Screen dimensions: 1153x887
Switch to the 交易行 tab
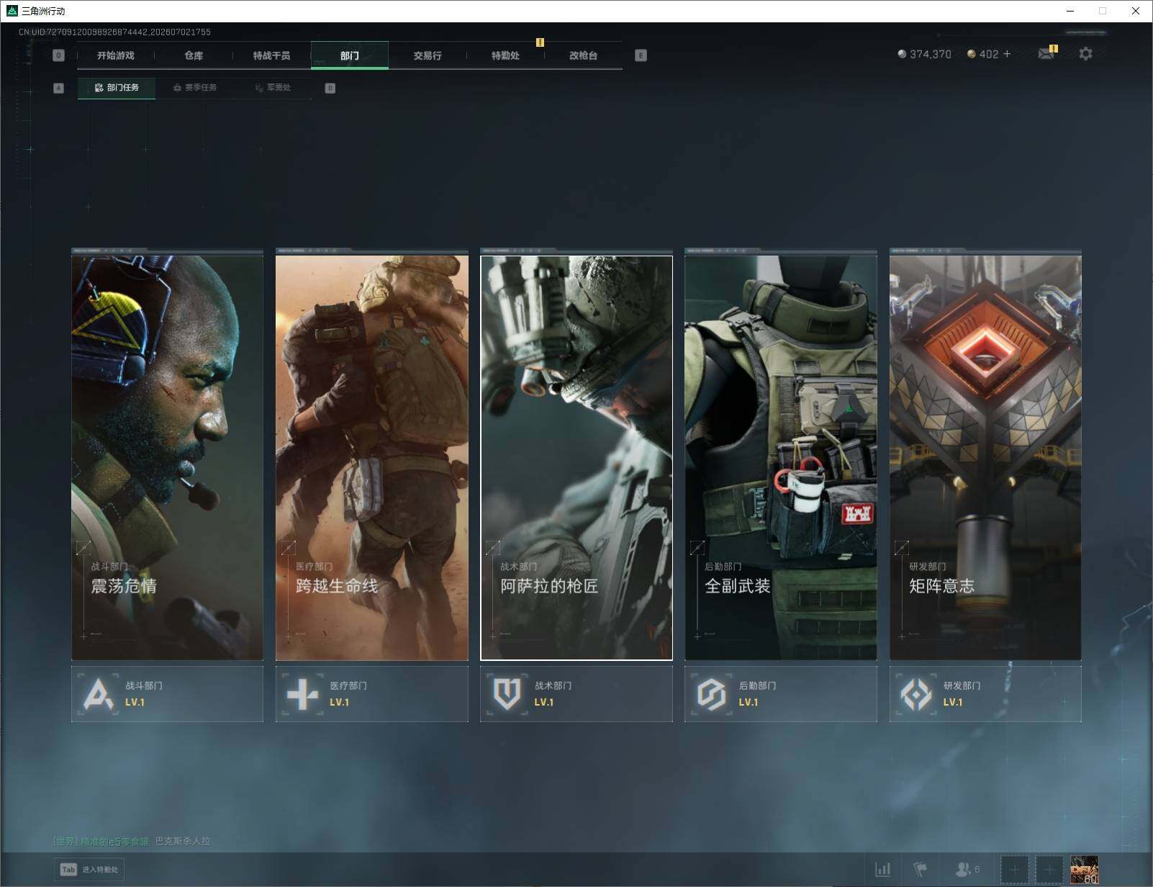coord(428,55)
